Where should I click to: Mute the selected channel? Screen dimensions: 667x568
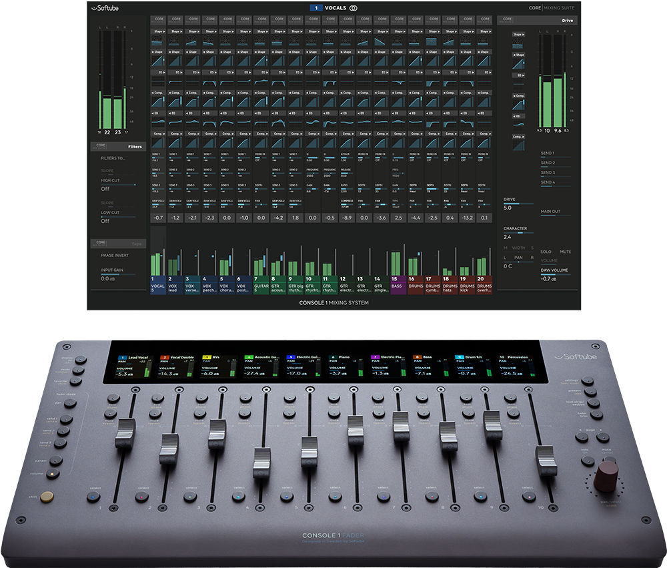(x=566, y=252)
